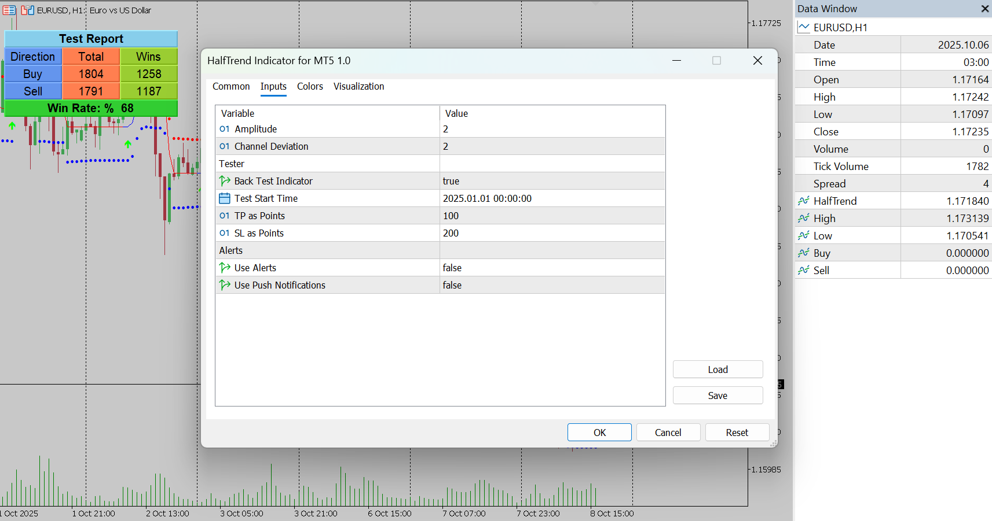The width and height of the screenshot is (992, 521).
Task: Go to the Visualization tab
Action: (358, 86)
